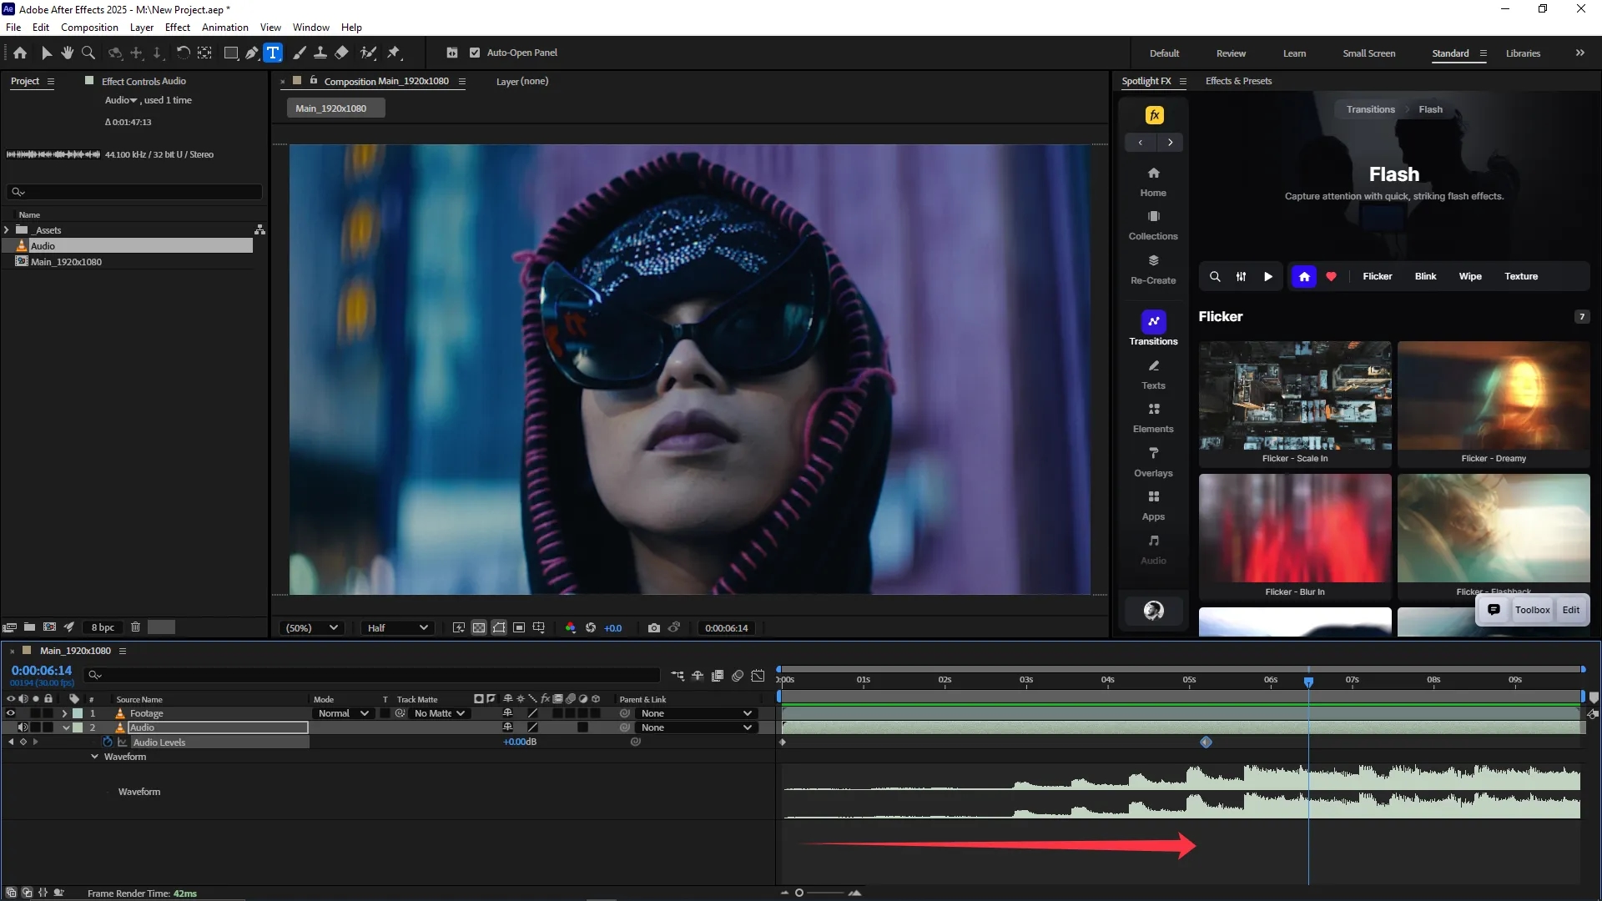Select the Blink filter category
The width and height of the screenshot is (1602, 901).
[1425, 277]
